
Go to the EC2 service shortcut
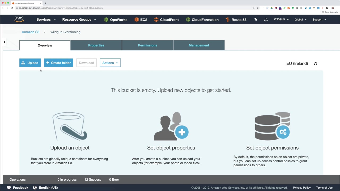click(141, 20)
